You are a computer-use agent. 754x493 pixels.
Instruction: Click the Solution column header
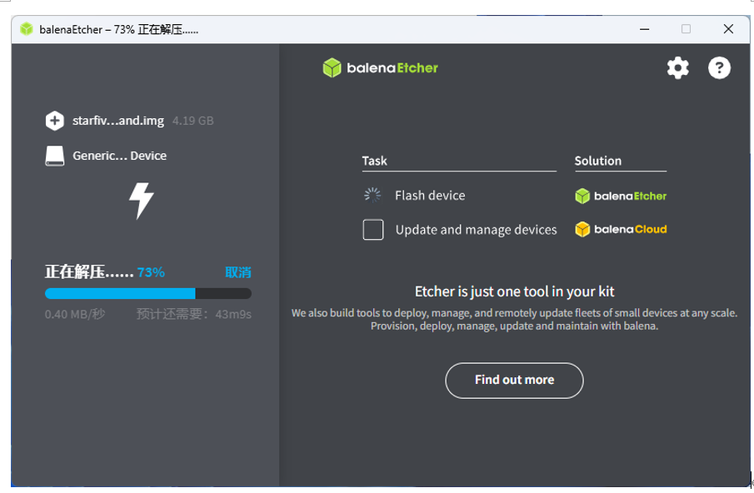point(597,161)
